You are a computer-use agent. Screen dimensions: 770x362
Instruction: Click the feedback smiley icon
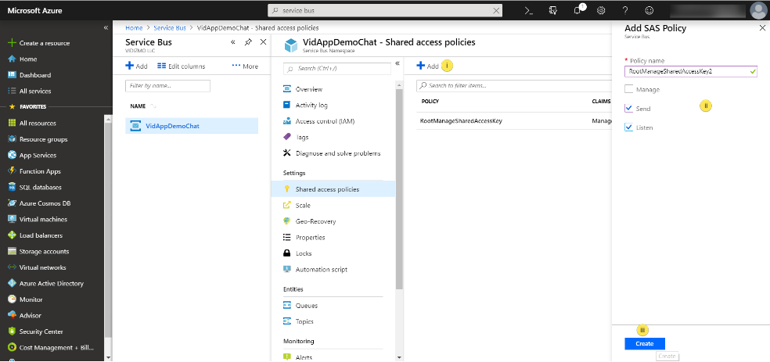pos(649,11)
